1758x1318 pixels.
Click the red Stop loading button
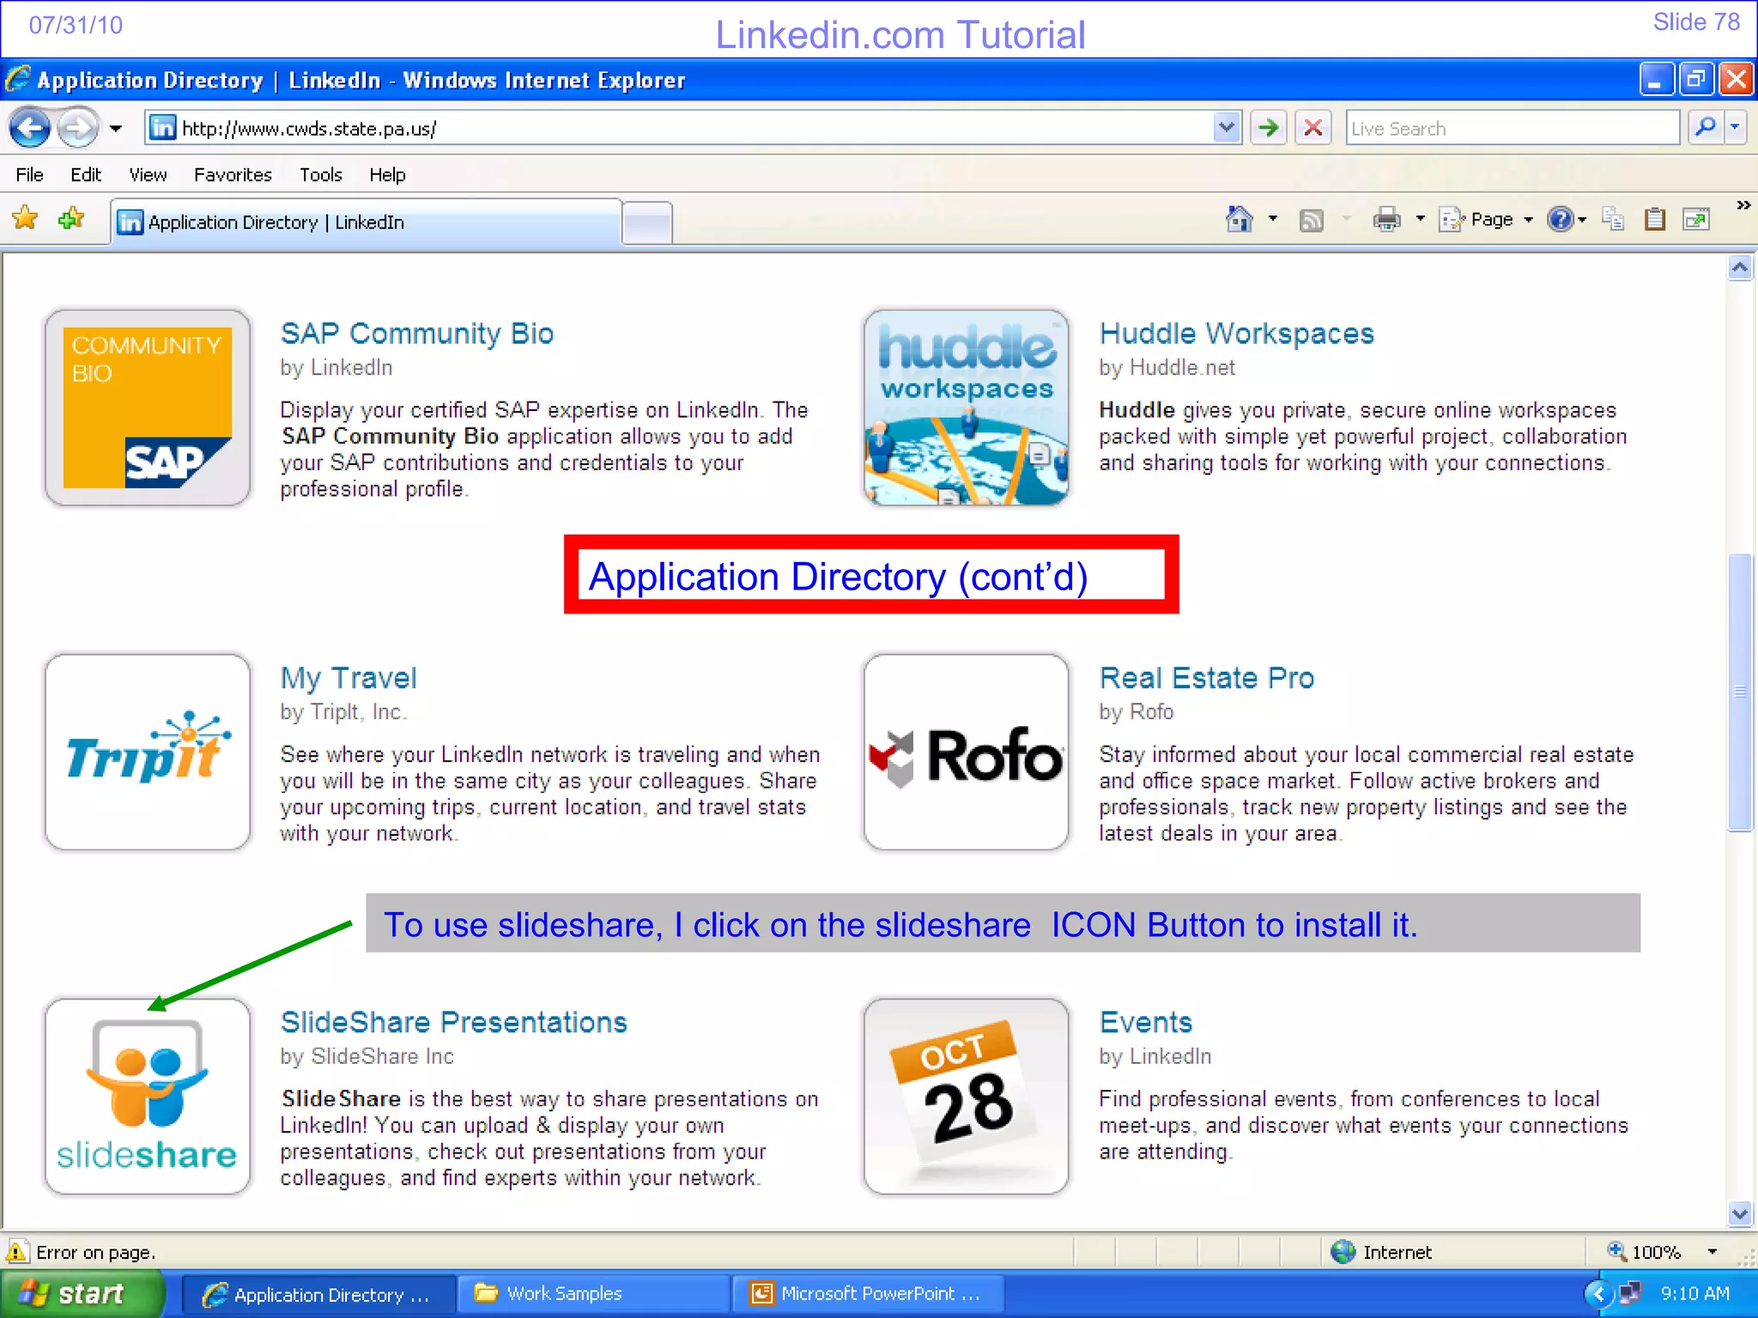point(1312,129)
